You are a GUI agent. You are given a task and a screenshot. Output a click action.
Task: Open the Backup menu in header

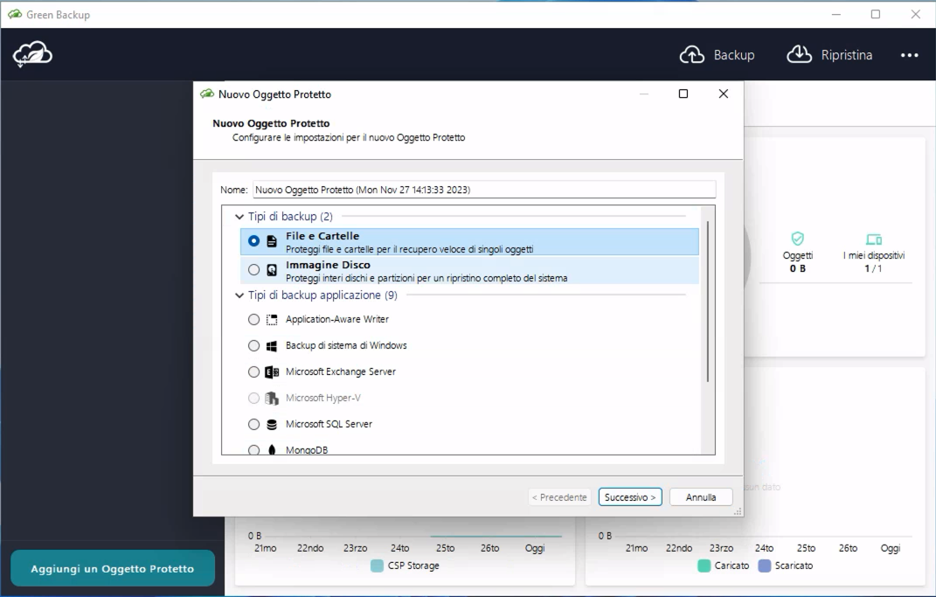pos(718,55)
